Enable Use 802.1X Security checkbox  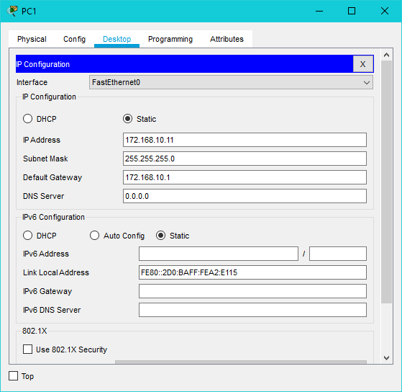(x=28, y=349)
